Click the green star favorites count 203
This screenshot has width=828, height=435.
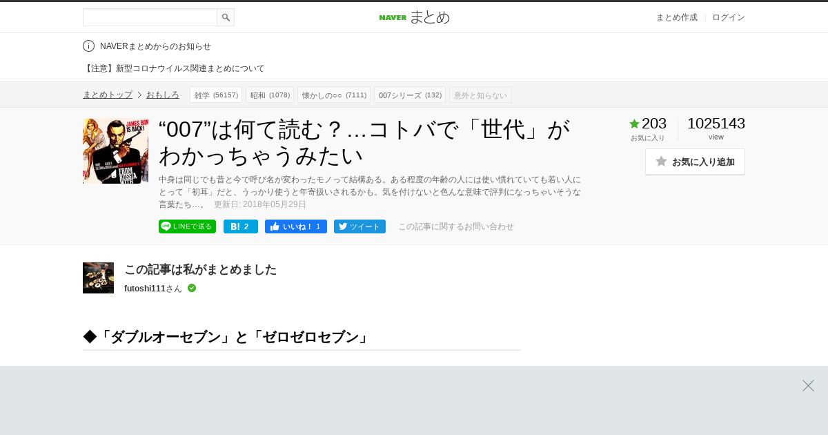tap(648, 124)
